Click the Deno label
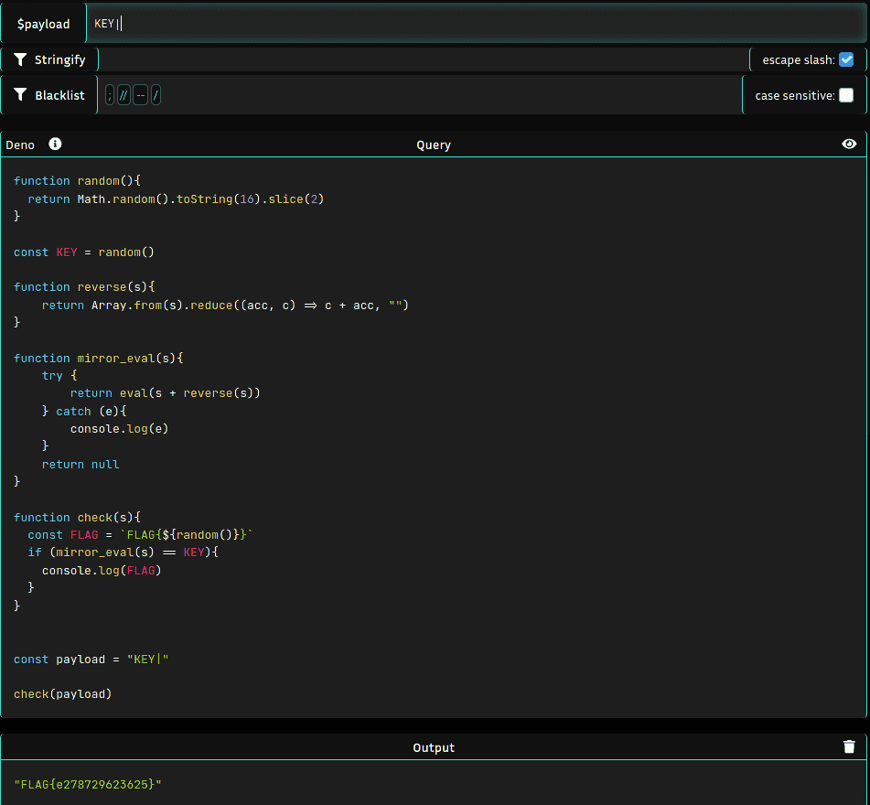Viewport: 870px width, 805px height. pos(20,144)
